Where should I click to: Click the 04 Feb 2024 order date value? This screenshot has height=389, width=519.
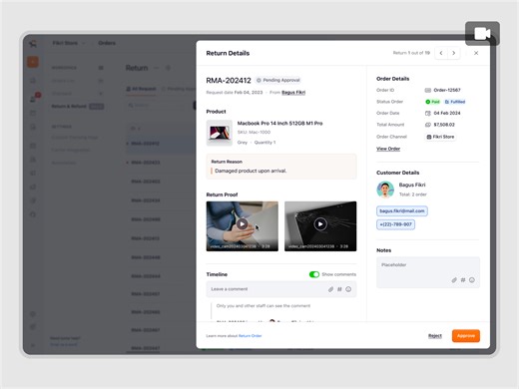447,113
